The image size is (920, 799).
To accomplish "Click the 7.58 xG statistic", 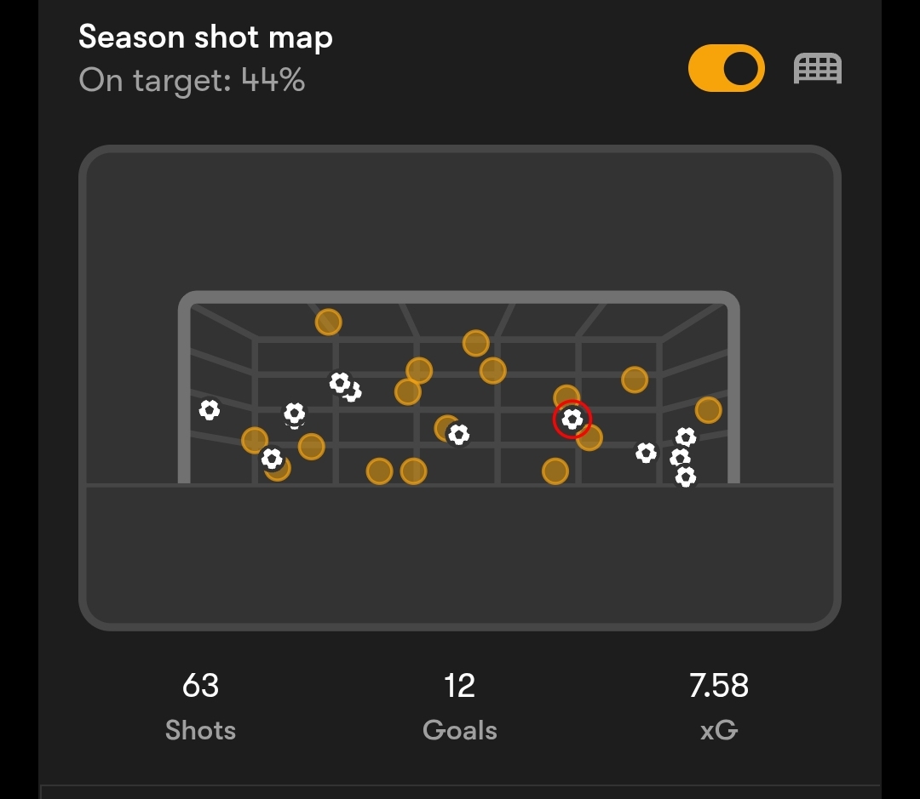I will pos(719,706).
